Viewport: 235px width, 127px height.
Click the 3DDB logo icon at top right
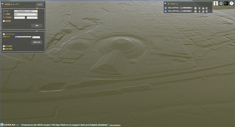(x=216, y=3)
